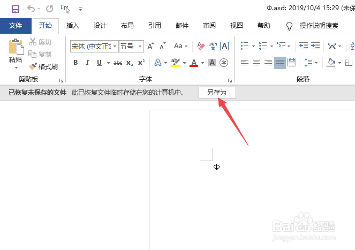Viewport: 355px width, 250px height.
Task: Click 剪切 cut button
Action: coord(40,42)
